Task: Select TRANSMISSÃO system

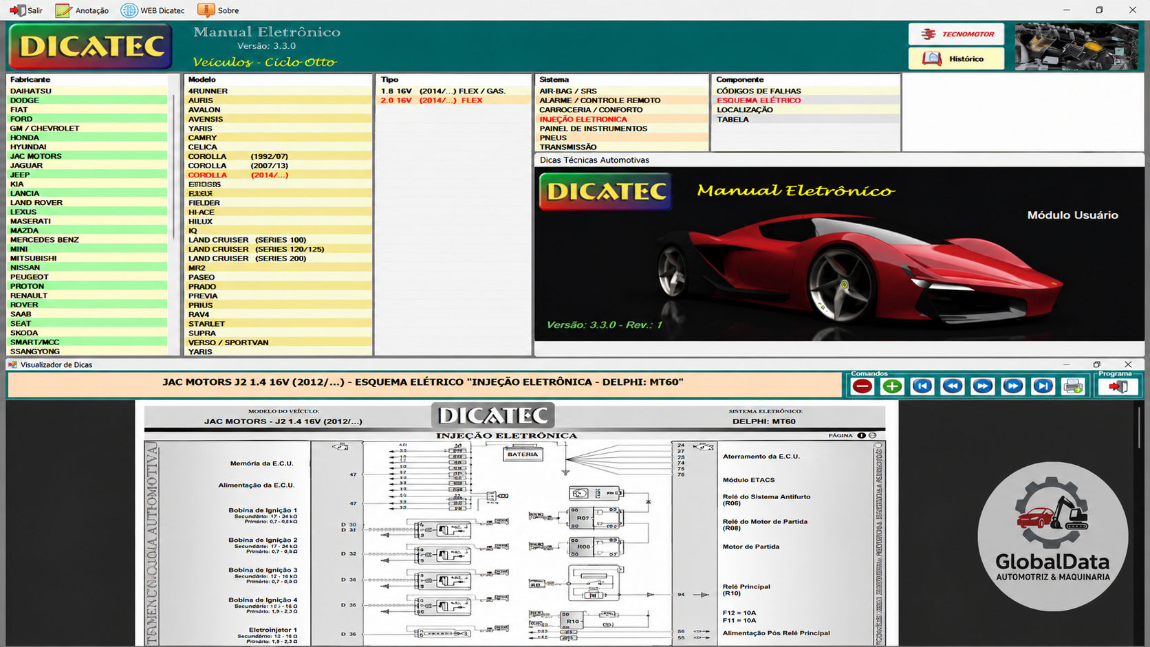Action: pyautogui.click(x=622, y=147)
